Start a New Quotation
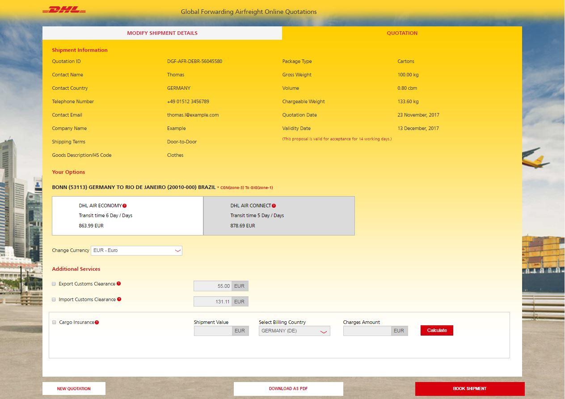The height and width of the screenshot is (399, 565). click(74, 389)
